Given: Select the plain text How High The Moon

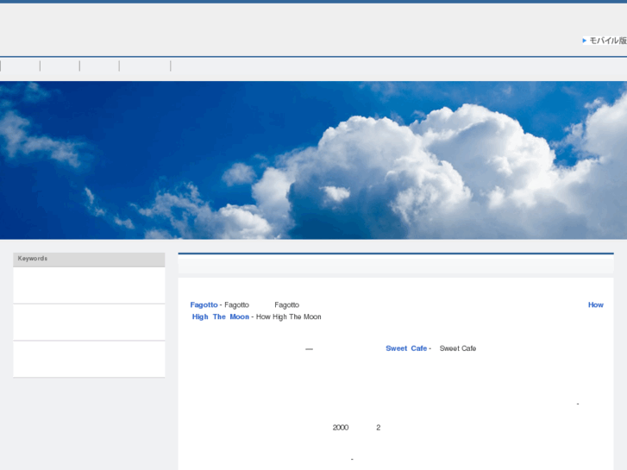Looking at the screenshot, I should [x=288, y=316].
